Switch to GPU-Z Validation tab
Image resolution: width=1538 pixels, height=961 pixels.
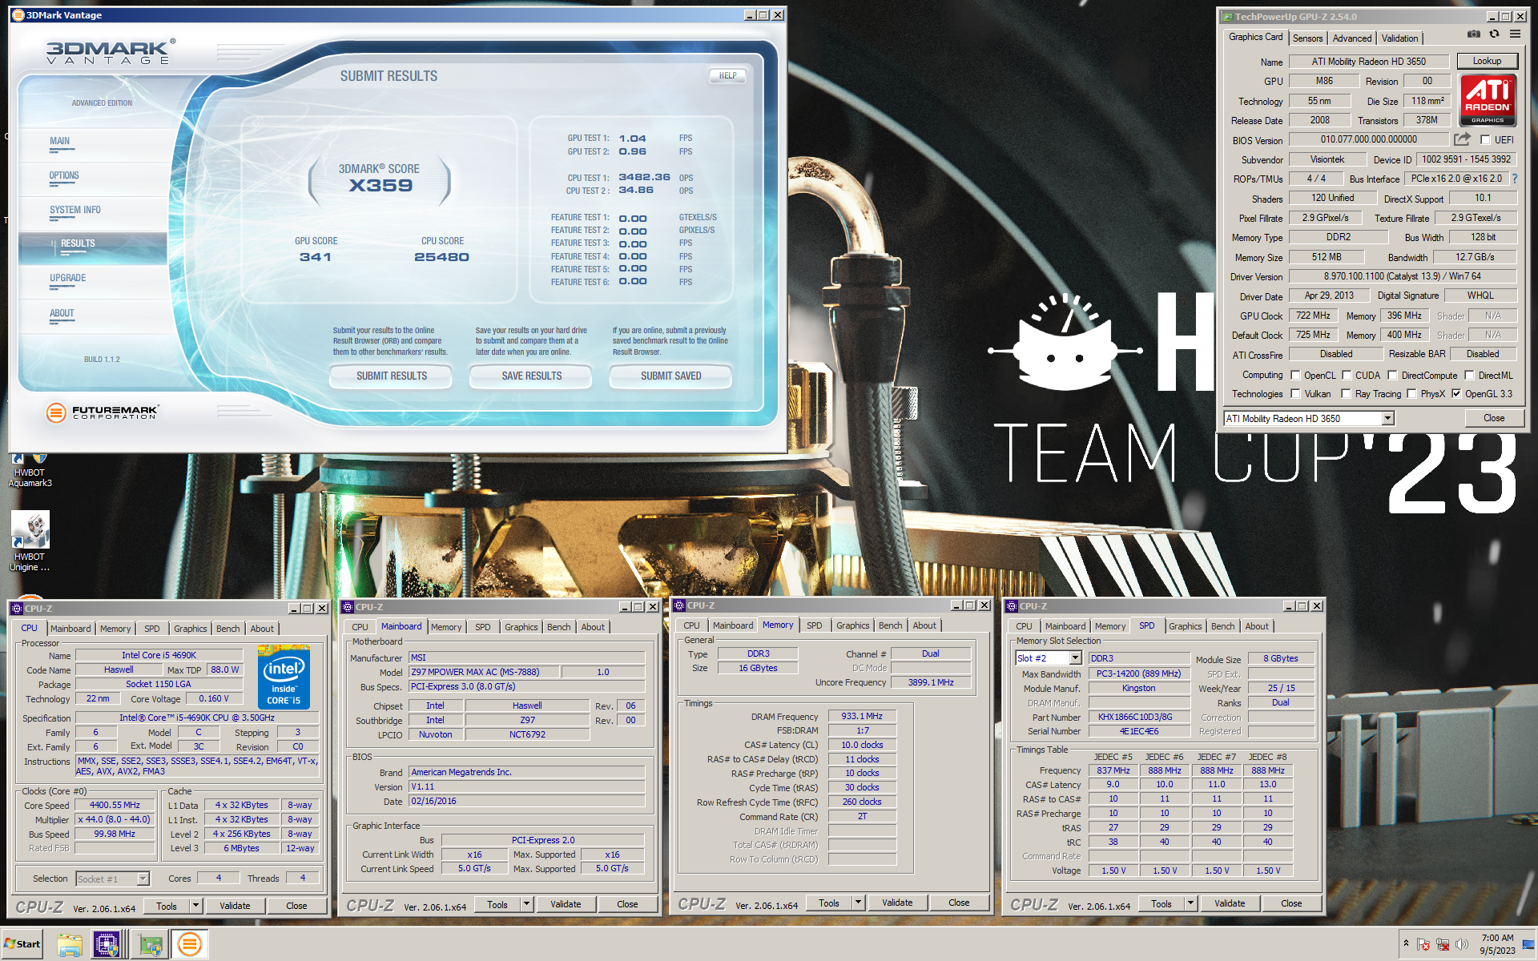click(x=1399, y=38)
